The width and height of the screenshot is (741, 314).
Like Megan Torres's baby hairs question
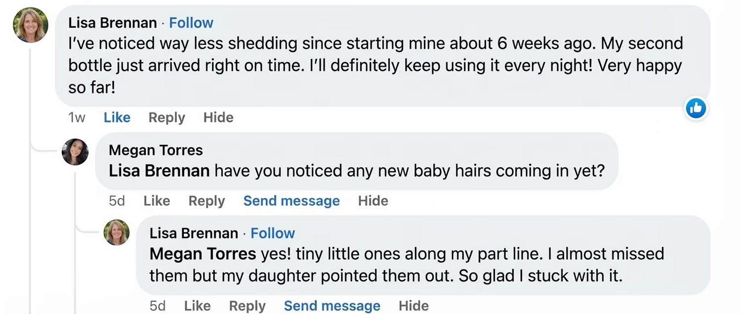157,201
